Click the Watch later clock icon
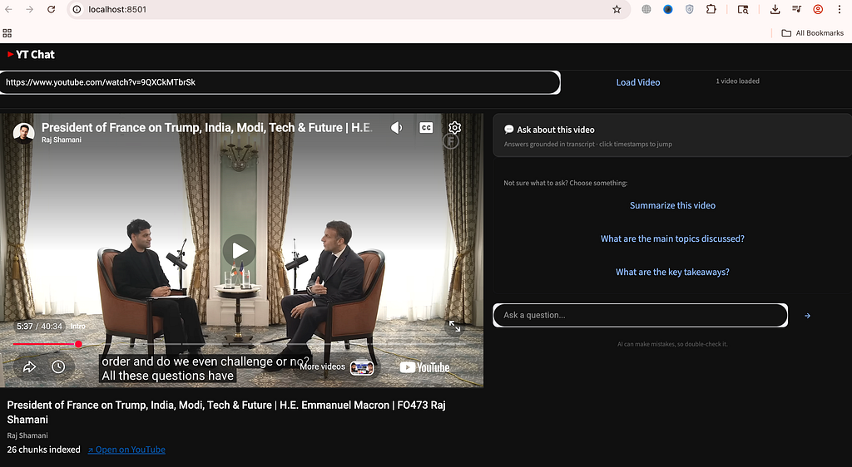The height and width of the screenshot is (467, 852). pos(59,367)
